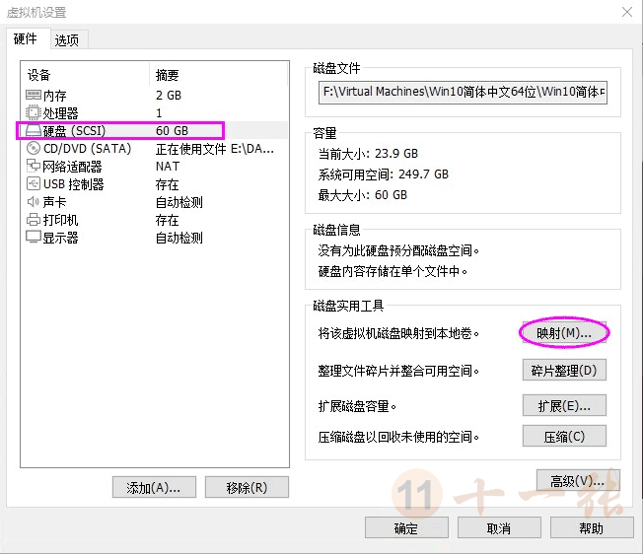643x556 pixels.
Task: Open 帮助 help button
Action: coord(592,527)
